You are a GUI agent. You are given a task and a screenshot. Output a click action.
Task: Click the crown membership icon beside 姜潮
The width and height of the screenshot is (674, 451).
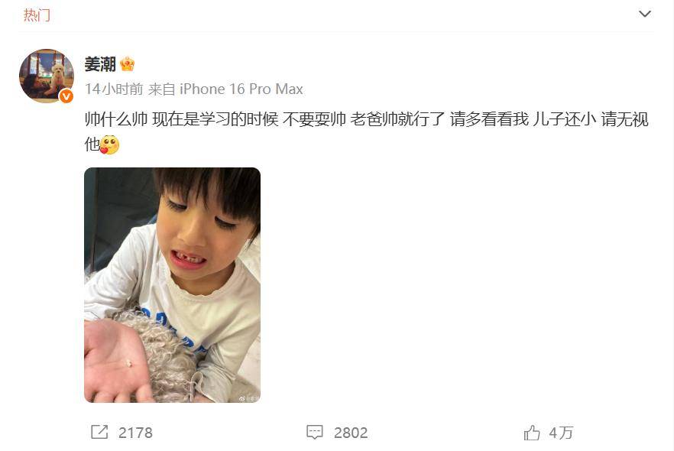coord(127,64)
